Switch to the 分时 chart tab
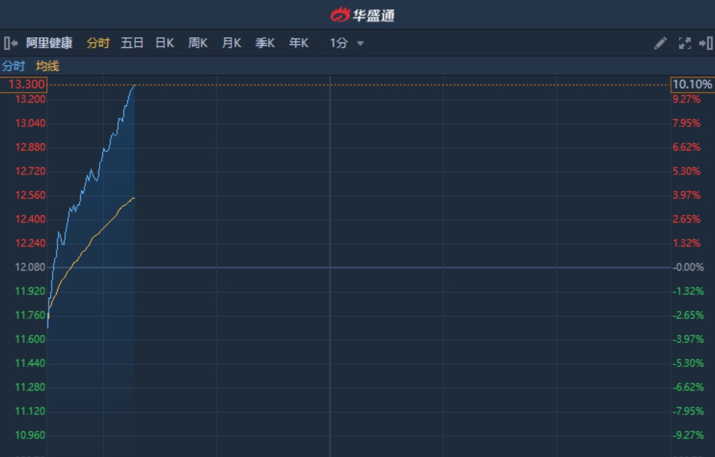The height and width of the screenshot is (457, 715). [98, 44]
